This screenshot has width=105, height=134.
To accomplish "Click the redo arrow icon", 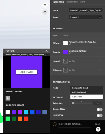I will 45,12.
